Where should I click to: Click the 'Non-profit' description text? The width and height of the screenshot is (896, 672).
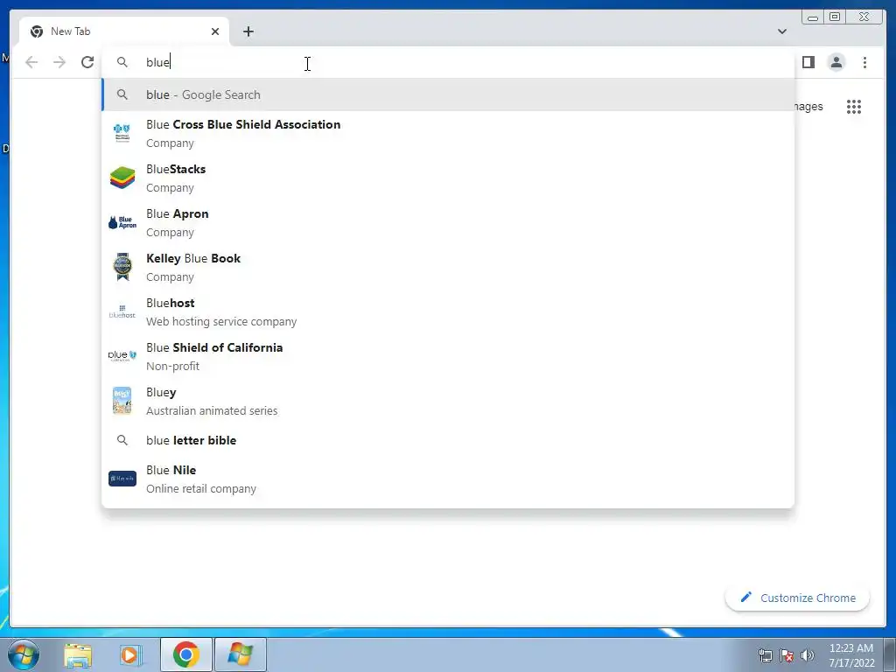tap(172, 366)
